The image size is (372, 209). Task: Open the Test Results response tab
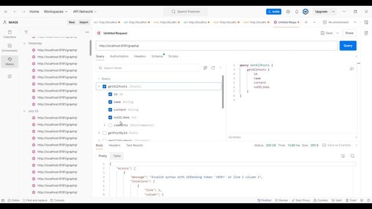coord(134,145)
